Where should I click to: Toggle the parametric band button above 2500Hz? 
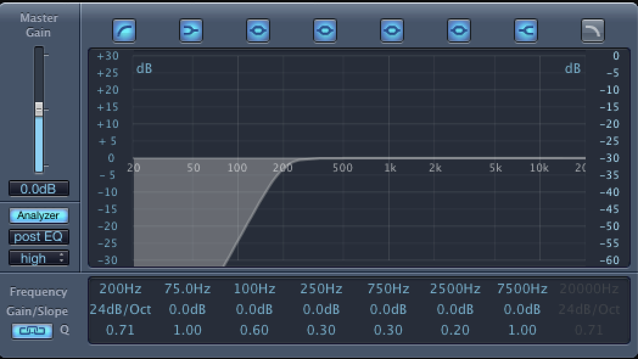pyautogui.click(x=459, y=30)
